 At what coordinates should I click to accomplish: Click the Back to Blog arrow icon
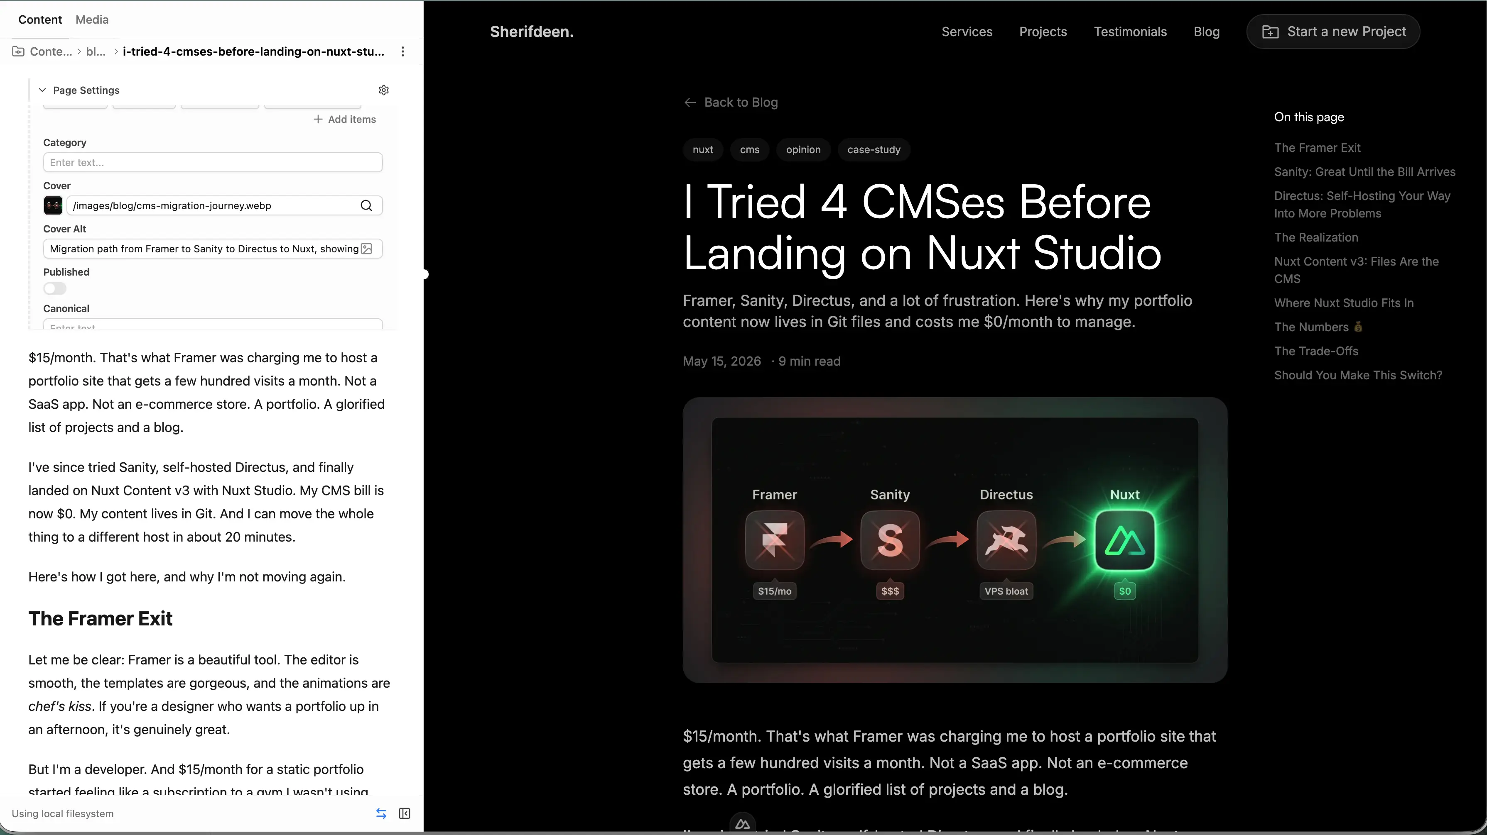690,102
